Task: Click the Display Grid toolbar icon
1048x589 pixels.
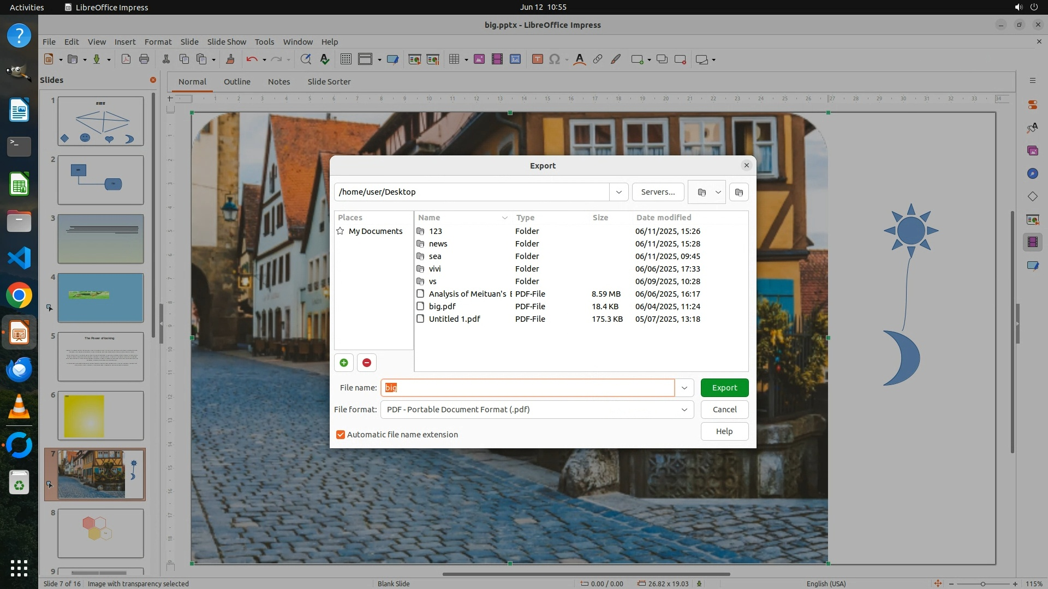Action: 346,59
